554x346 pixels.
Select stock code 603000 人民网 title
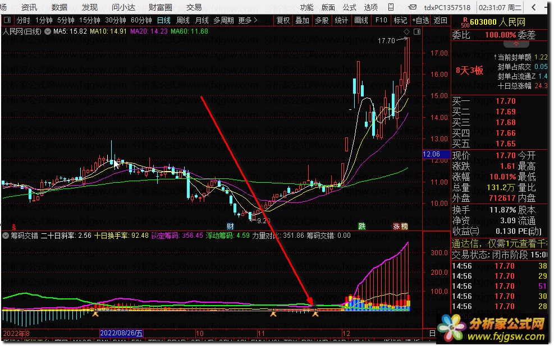click(x=497, y=22)
